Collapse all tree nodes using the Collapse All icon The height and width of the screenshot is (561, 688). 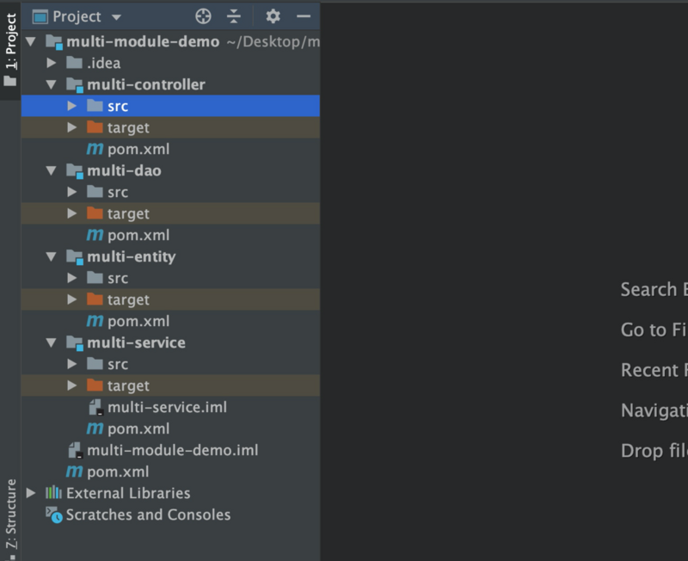234,15
